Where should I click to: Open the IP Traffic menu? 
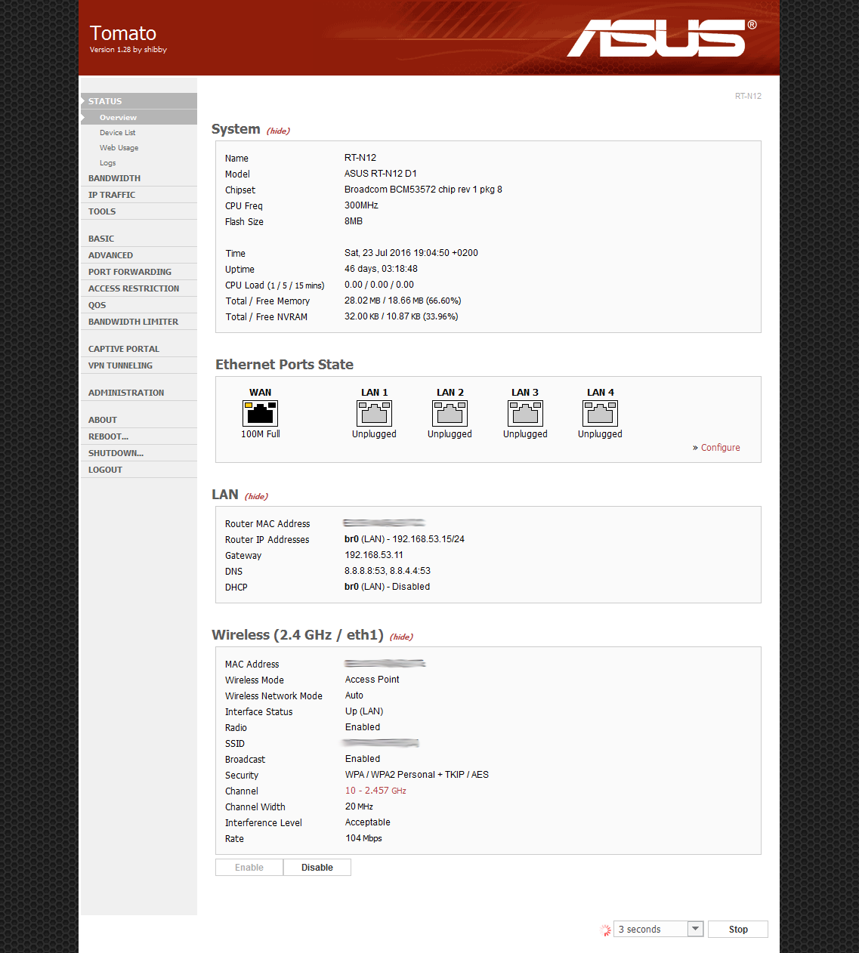click(139, 195)
